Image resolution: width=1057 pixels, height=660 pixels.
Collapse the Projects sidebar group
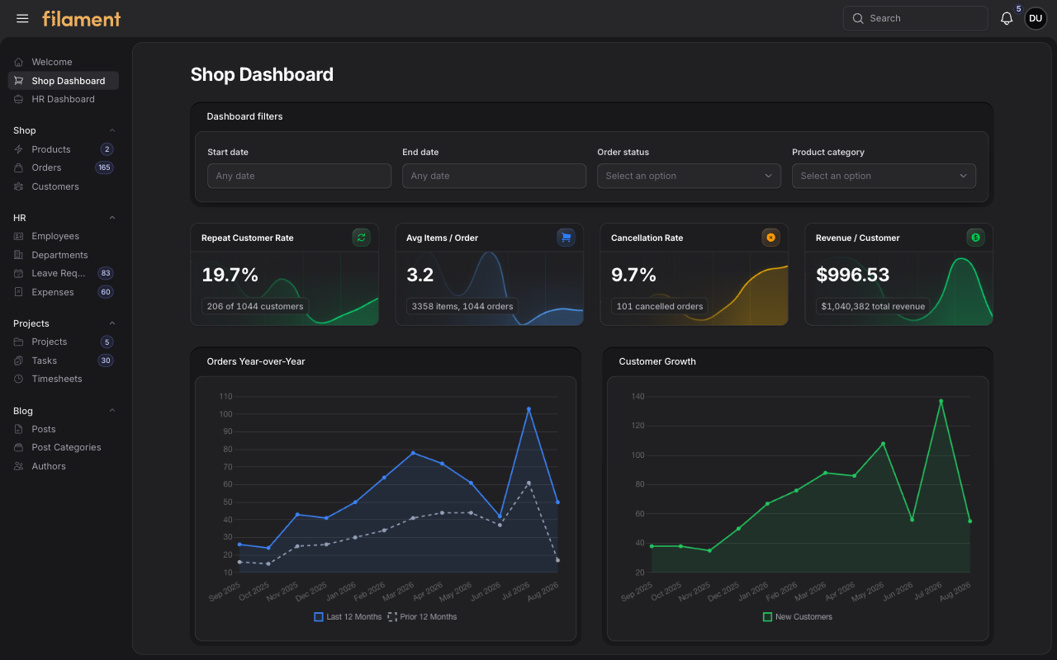pyautogui.click(x=112, y=323)
